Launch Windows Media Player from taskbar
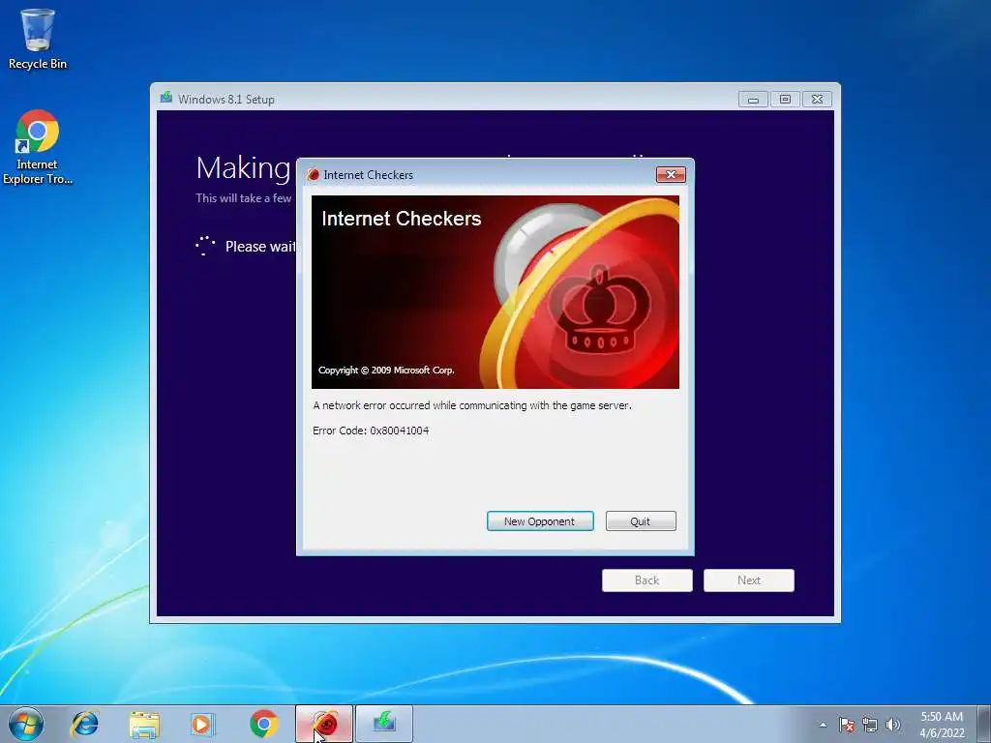The width and height of the screenshot is (991, 743). coord(203,724)
